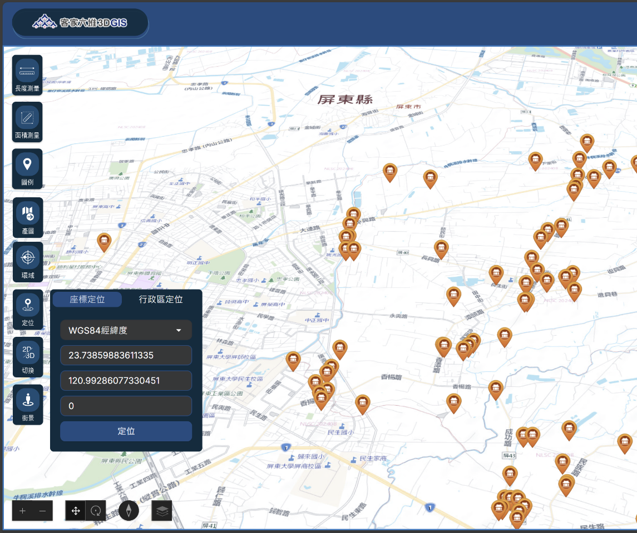This screenshot has width=637, height=533.
Task: Open the 面積測量 area measurement tool
Action: [x=27, y=122]
